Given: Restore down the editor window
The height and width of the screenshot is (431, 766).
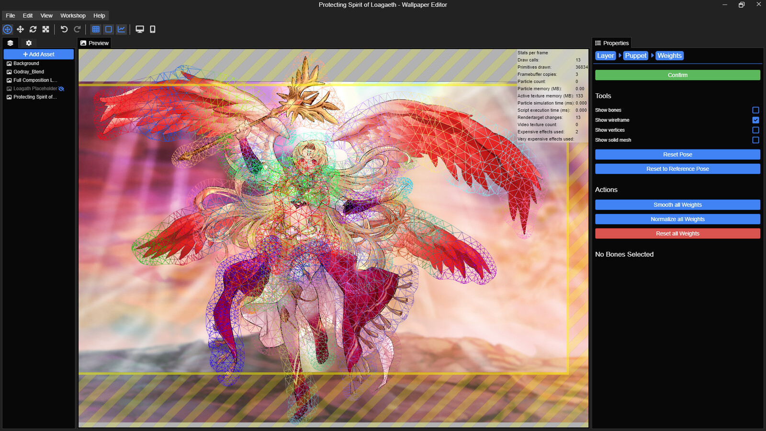Looking at the screenshot, I should click(742, 5).
